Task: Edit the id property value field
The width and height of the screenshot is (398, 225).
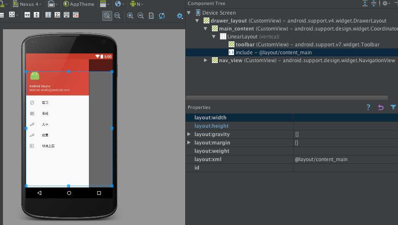Action: click(x=345, y=168)
